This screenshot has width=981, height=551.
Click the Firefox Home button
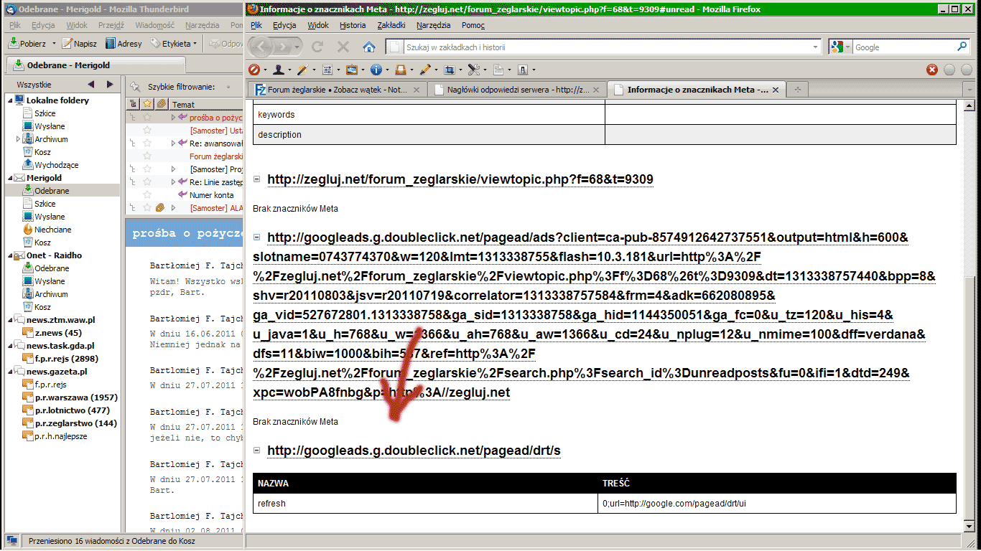pyautogui.click(x=369, y=47)
